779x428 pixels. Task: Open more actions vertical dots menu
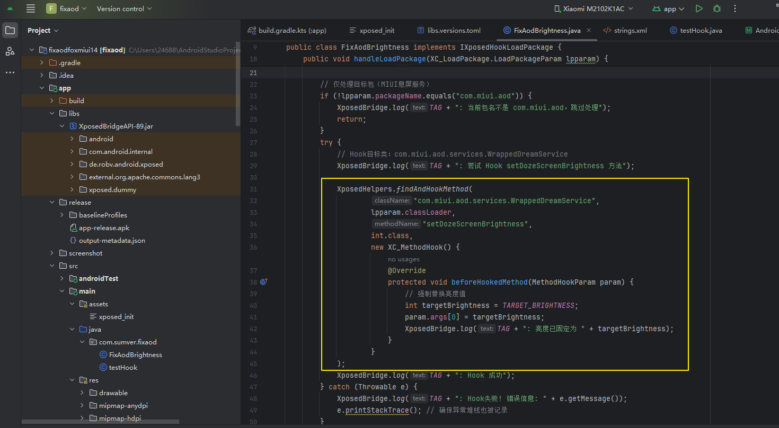click(735, 8)
